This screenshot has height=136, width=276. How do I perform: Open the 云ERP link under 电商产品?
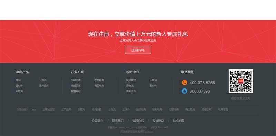pyautogui.click(x=19, y=86)
